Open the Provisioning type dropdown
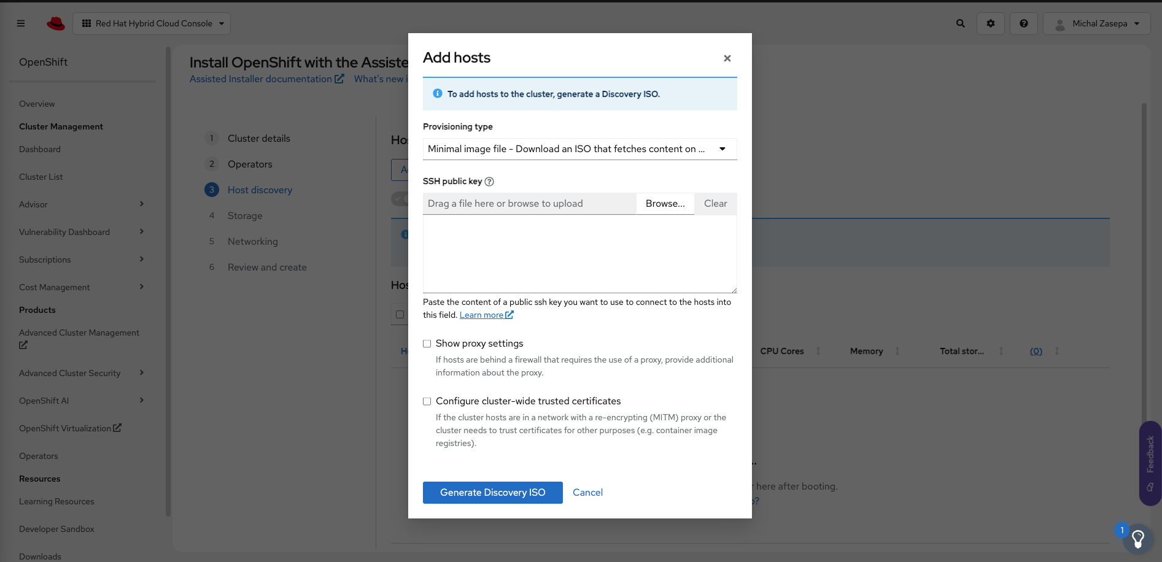The width and height of the screenshot is (1162, 562). tap(722, 148)
